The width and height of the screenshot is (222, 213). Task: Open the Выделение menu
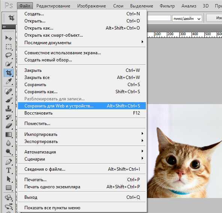141,6
